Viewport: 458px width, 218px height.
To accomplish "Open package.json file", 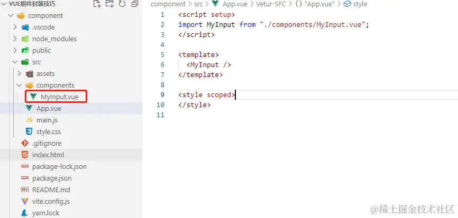I will pyautogui.click(x=52, y=178).
